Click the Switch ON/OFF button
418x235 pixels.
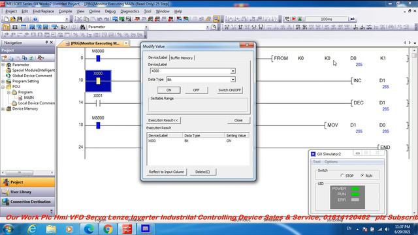tap(229, 90)
